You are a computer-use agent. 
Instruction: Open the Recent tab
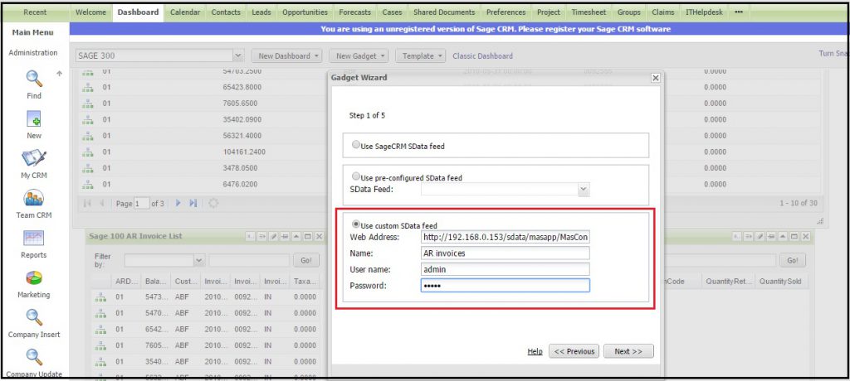[x=35, y=12]
